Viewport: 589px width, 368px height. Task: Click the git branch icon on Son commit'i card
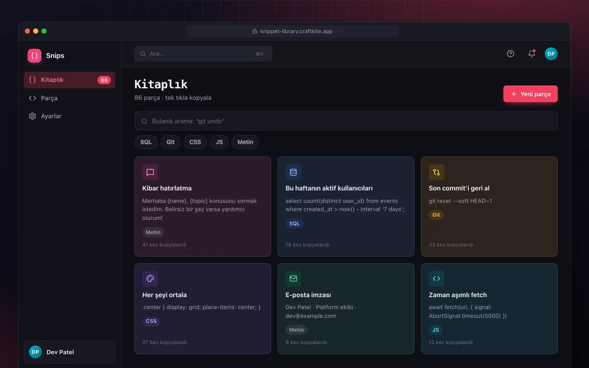437,172
